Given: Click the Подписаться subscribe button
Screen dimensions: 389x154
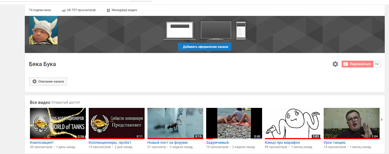Looking at the screenshot, I should (x=357, y=64).
